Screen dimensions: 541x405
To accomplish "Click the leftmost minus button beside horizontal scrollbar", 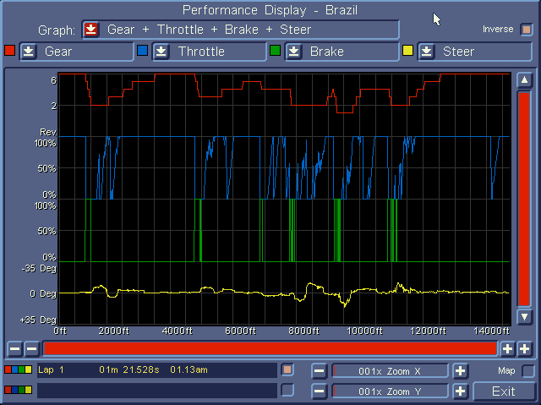I will tap(15, 348).
